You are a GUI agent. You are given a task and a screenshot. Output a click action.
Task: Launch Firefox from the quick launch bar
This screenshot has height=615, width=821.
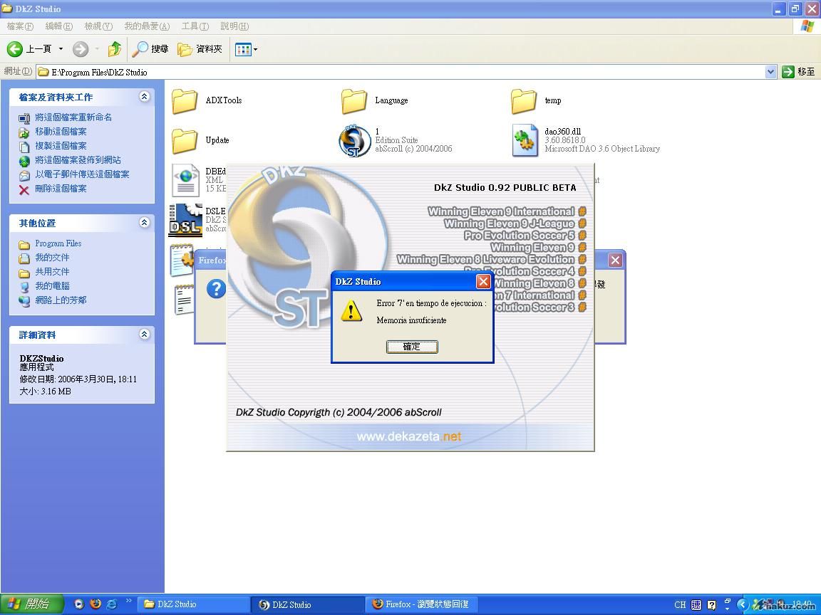(95, 604)
